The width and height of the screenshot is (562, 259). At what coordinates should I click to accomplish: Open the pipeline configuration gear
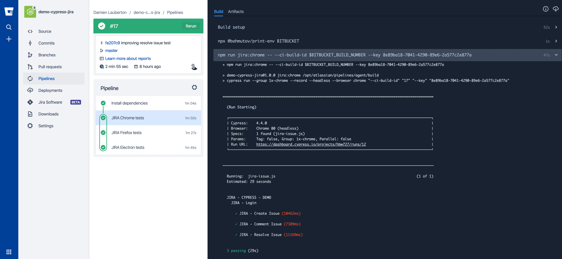[194, 87]
